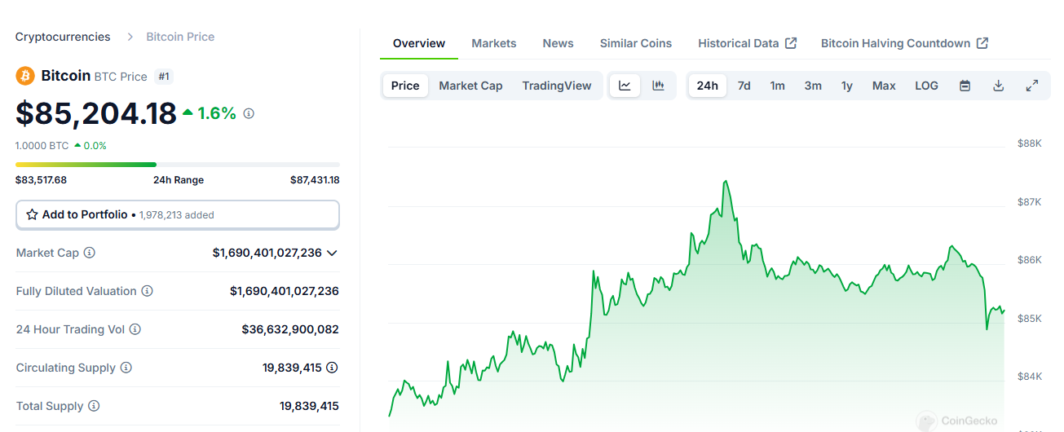The width and height of the screenshot is (1064, 432).
Task: Click the $85,204.18 price value
Action: tap(96, 113)
